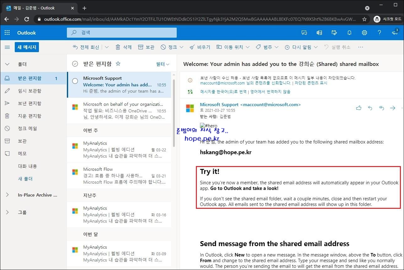The height and width of the screenshot is (270, 404).
Task: Click 비우기 sweep toolbar button
Action: [200, 47]
